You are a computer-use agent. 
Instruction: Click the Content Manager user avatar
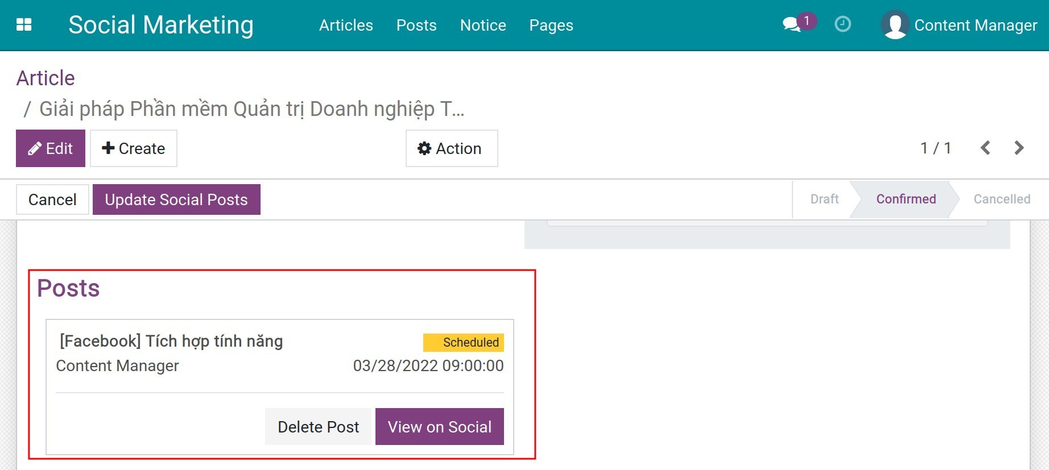[895, 25]
